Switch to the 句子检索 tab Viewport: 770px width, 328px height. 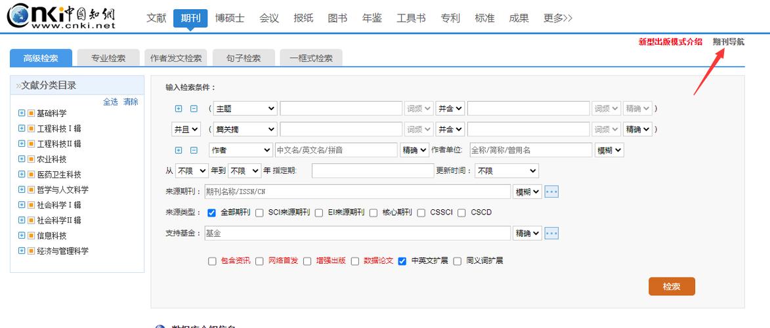click(244, 58)
